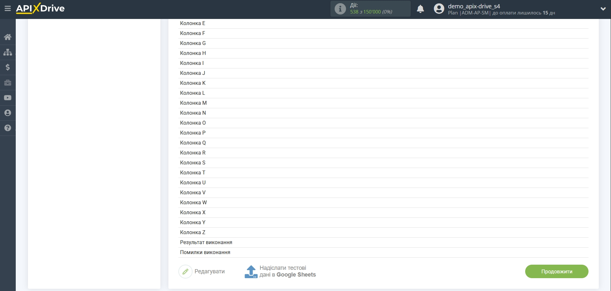This screenshot has height=291, width=611.
Task: Click the upload icon for test data
Action: point(251,271)
